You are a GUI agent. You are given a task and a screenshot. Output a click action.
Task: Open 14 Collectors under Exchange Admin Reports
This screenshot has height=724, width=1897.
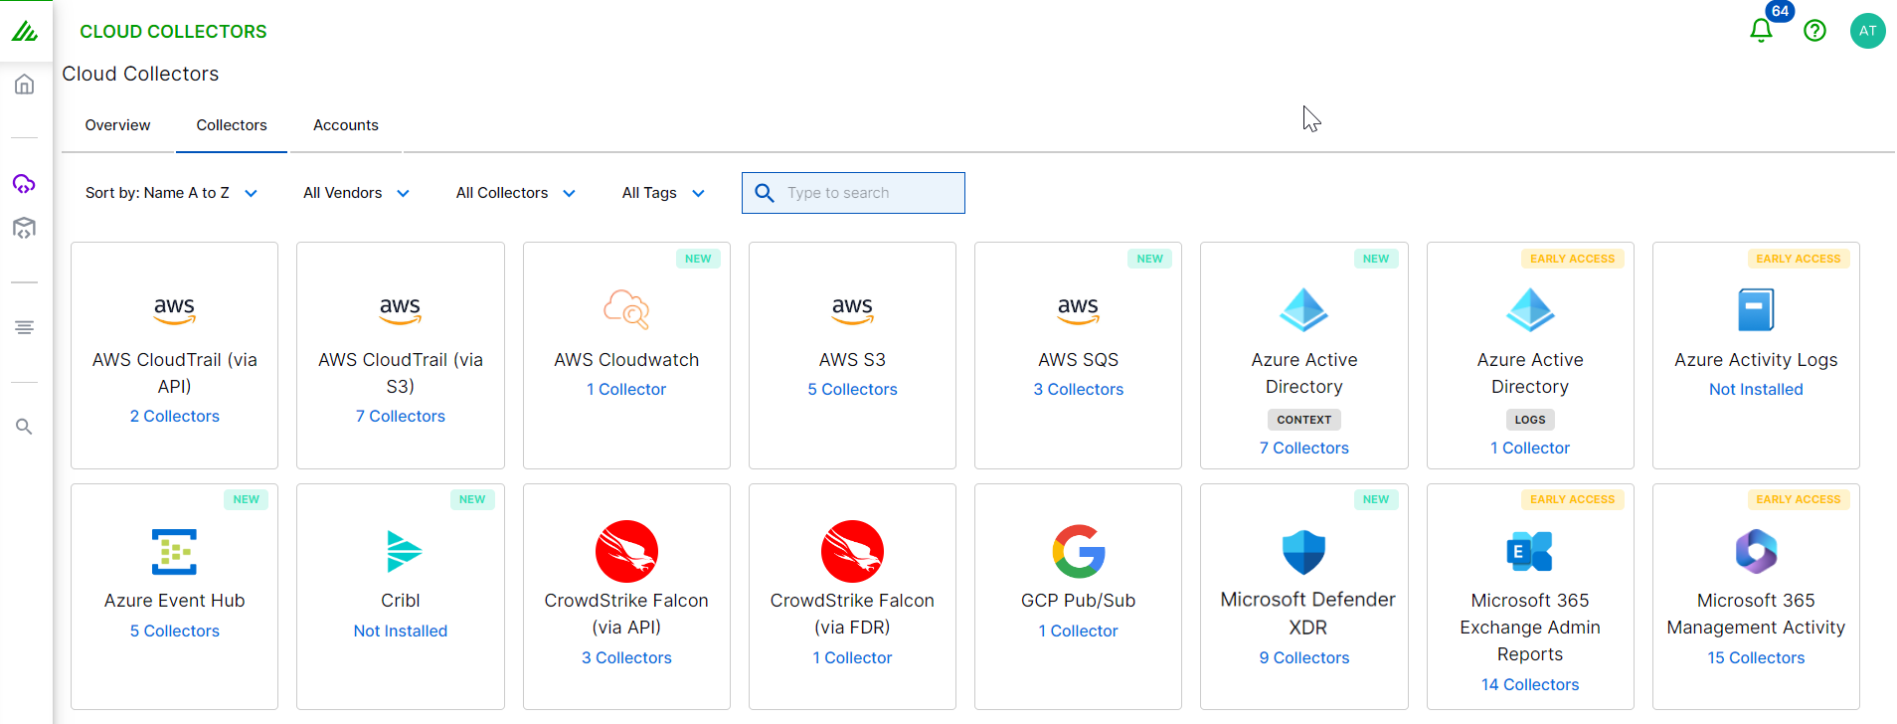point(1530,684)
